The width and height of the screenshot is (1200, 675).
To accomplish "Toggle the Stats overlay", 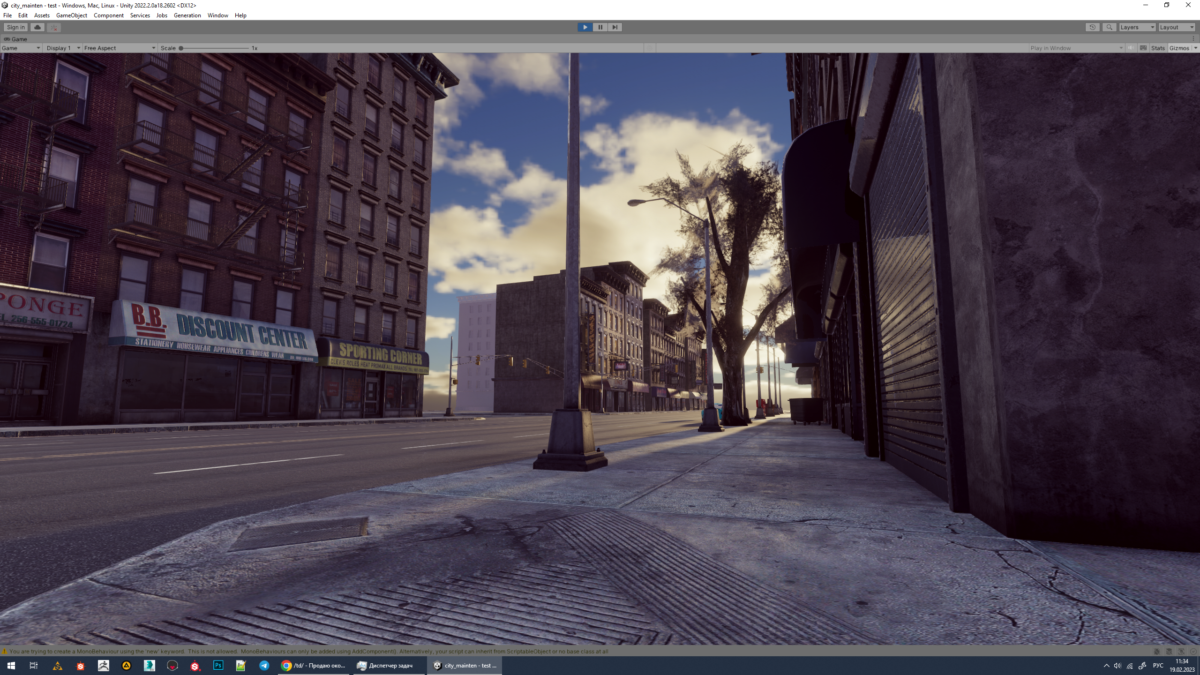I will pyautogui.click(x=1157, y=48).
